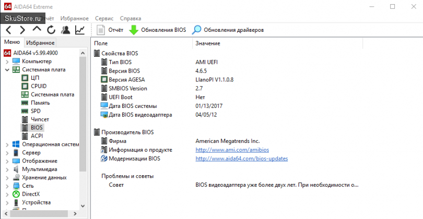This screenshot has height=219, width=423.
Task: Click horizontal scrollbar left arrow in tree
Action: pyautogui.click(x=6, y=214)
